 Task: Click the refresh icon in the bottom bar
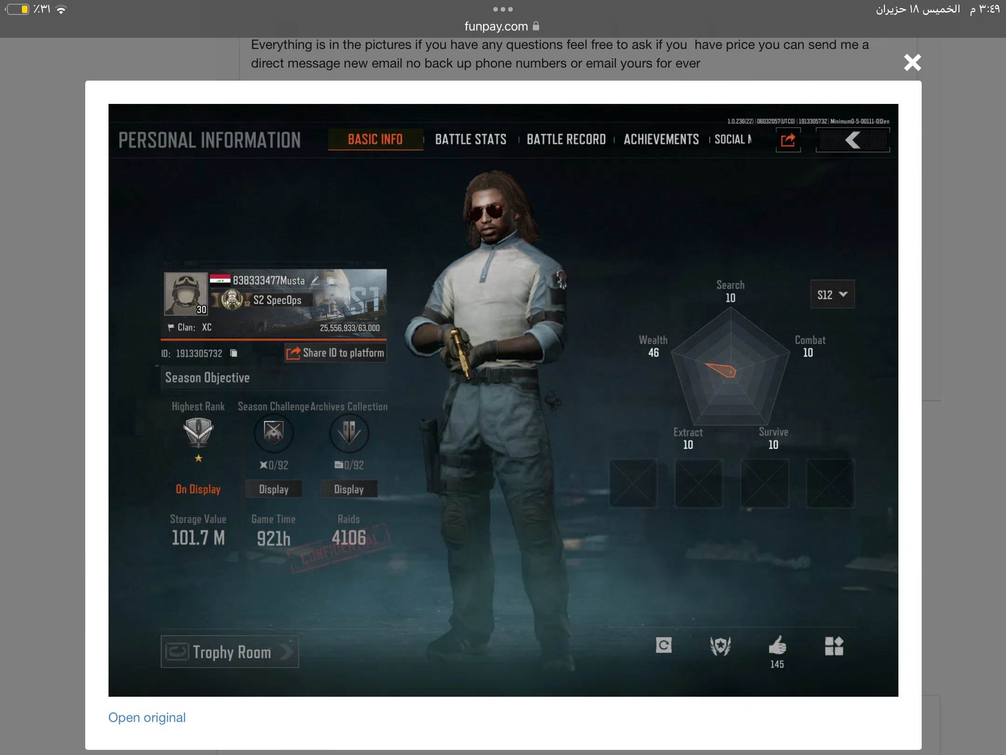coord(664,645)
